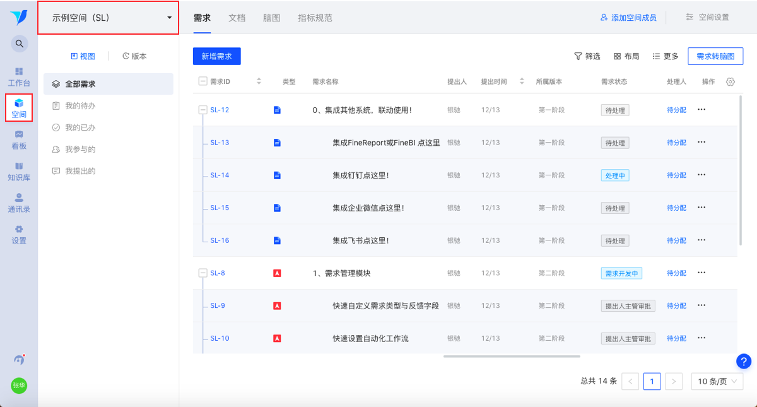
Task: Open 通讯录 contacts in sidebar
Action: (x=19, y=203)
